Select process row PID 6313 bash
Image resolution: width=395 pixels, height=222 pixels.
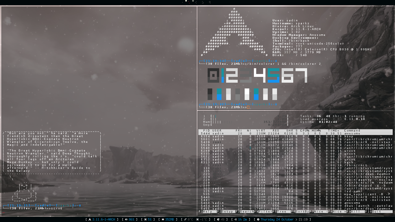tap(296, 162)
